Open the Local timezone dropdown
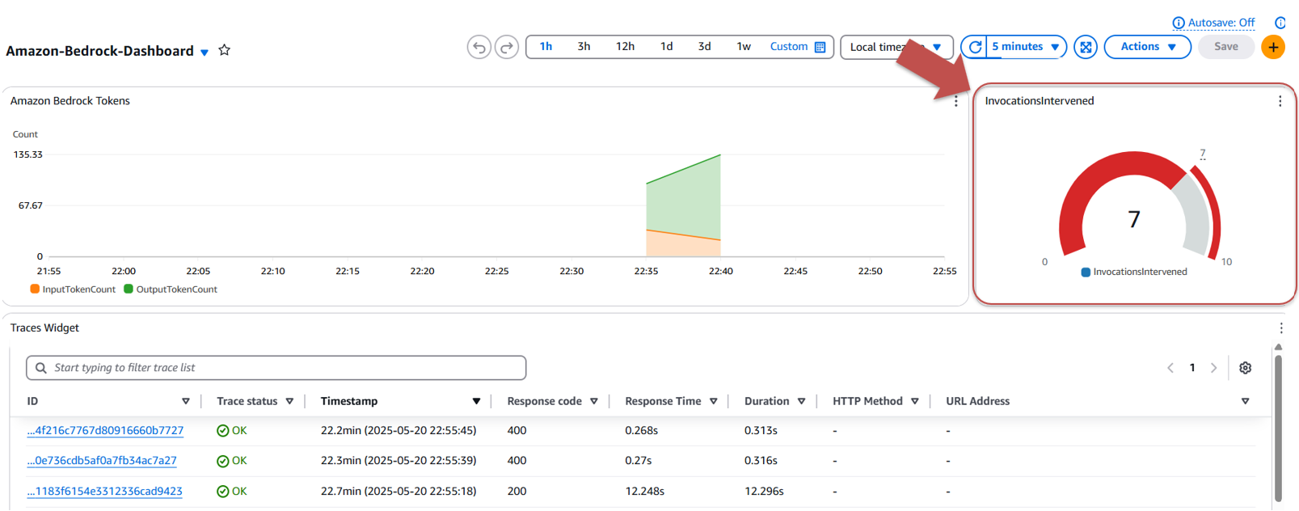1299x511 pixels. pyautogui.click(x=896, y=47)
